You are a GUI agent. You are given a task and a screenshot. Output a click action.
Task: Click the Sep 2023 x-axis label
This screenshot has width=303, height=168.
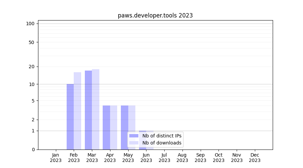click(x=200, y=158)
